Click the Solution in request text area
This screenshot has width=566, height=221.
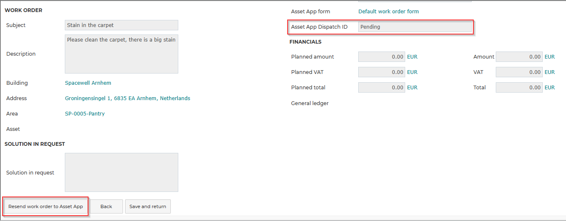pos(122,172)
